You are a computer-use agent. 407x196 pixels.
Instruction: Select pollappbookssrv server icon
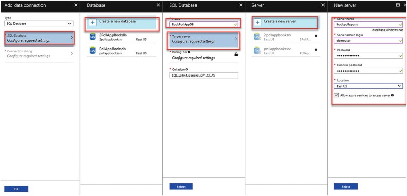point(257,50)
